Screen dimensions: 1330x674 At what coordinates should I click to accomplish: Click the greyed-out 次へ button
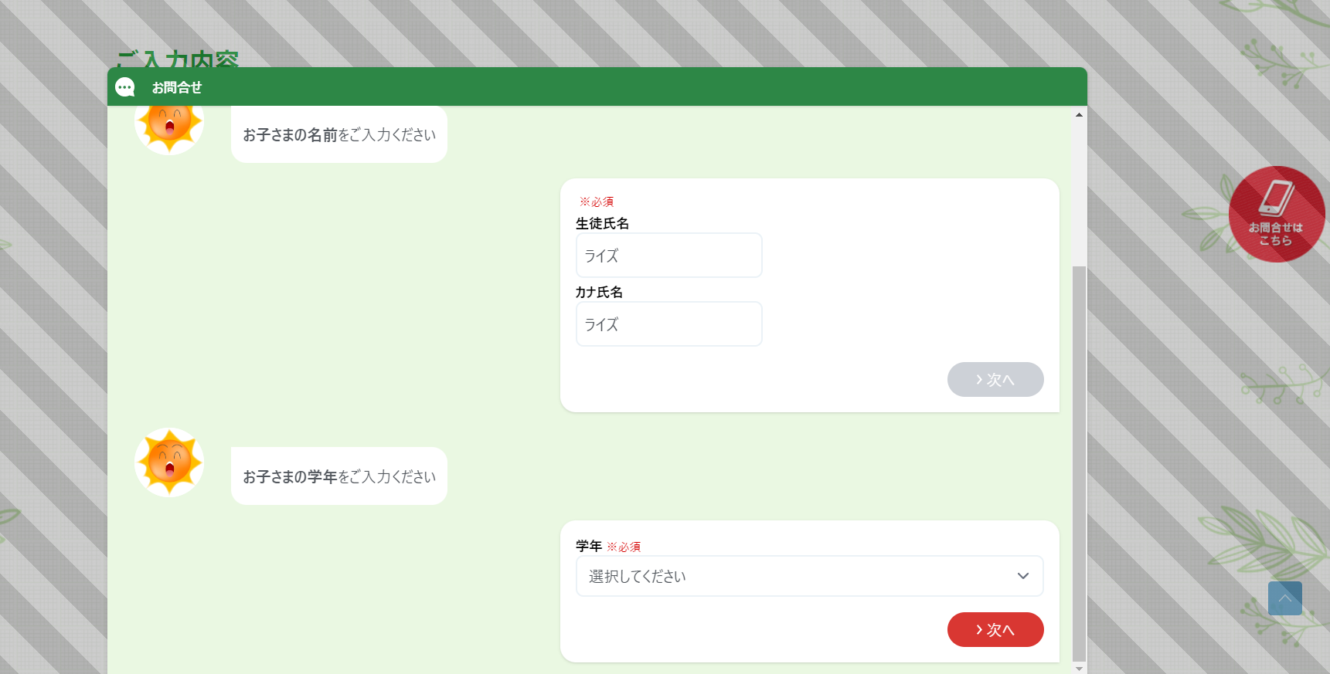995,379
